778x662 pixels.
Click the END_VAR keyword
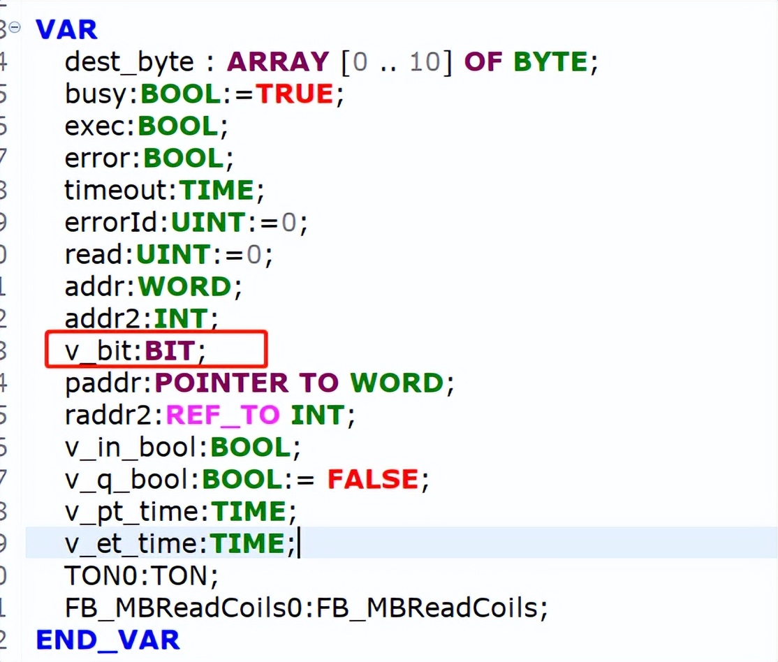click(x=108, y=640)
